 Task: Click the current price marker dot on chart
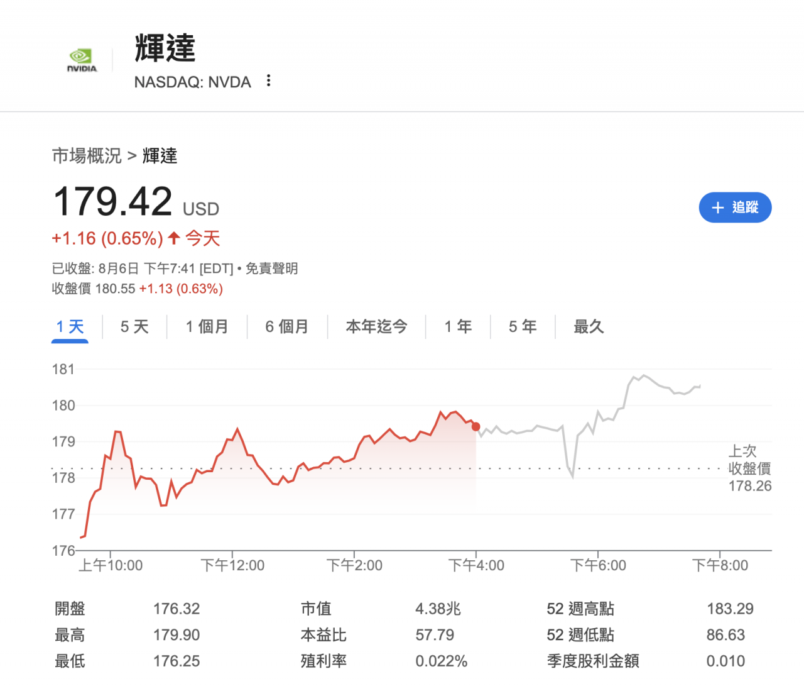click(476, 426)
